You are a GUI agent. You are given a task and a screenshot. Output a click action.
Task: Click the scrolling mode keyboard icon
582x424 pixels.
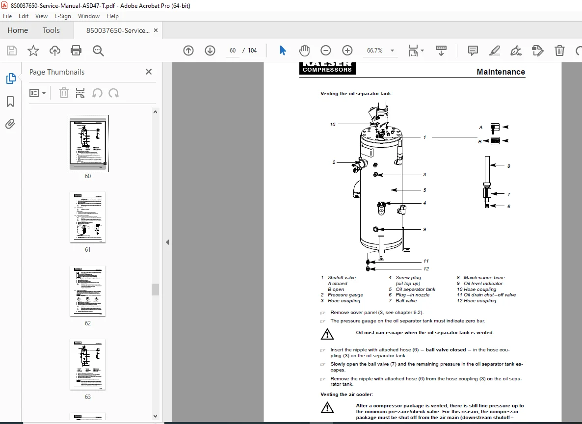[441, 51]
